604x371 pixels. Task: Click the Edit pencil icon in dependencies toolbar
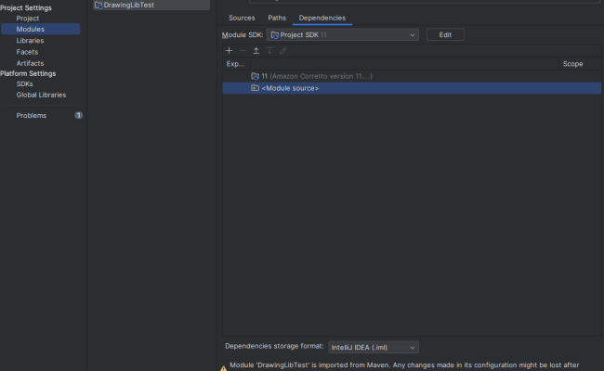coord(283,50)
